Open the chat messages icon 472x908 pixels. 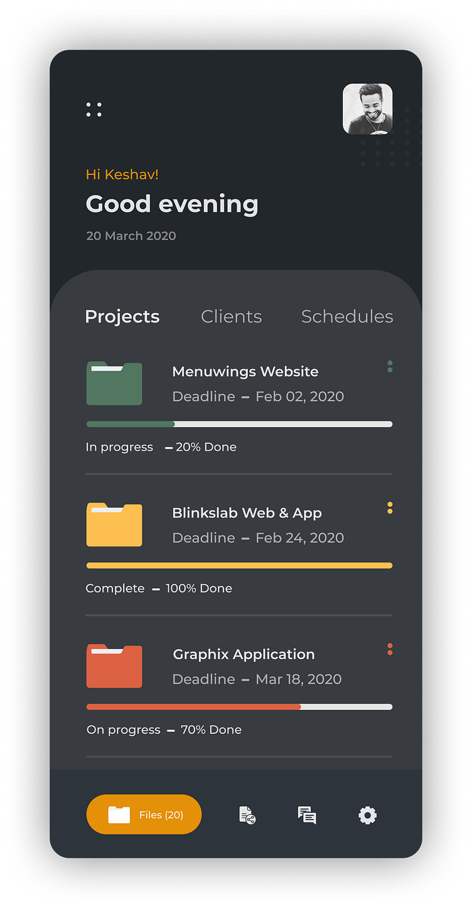(x=307, y=816)
